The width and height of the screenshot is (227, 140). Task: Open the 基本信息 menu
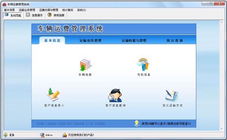click(x=9, y=10)
